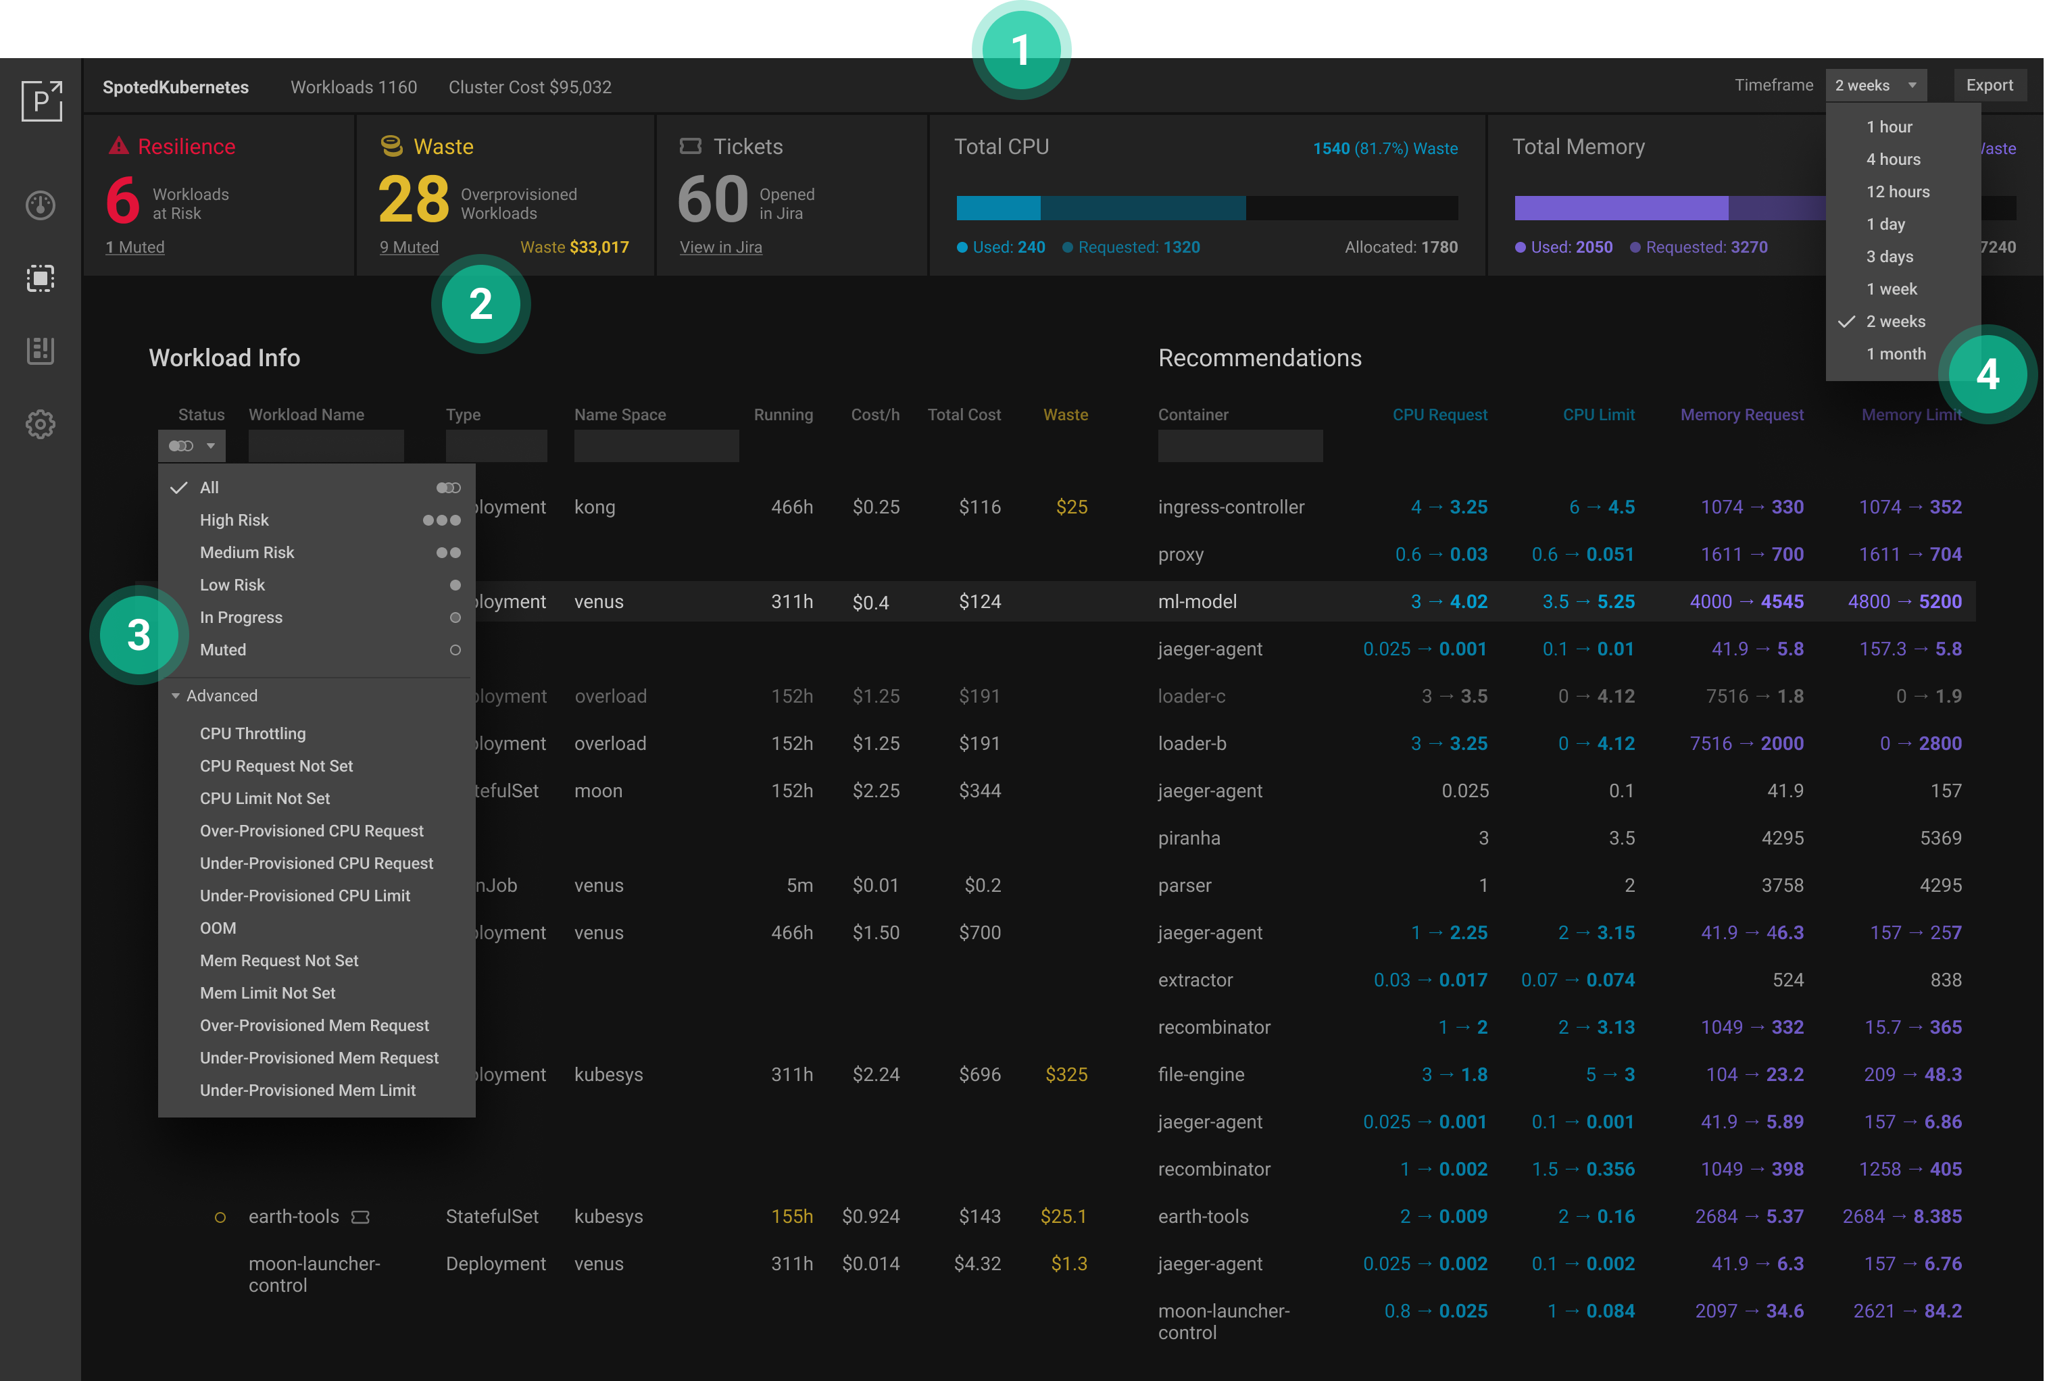Image resolution: width=2049 pixels, height=1381 pixels.
Task: Click the P logo icon in sidebar
Action: pyautogui.click(x=41, y=101)
